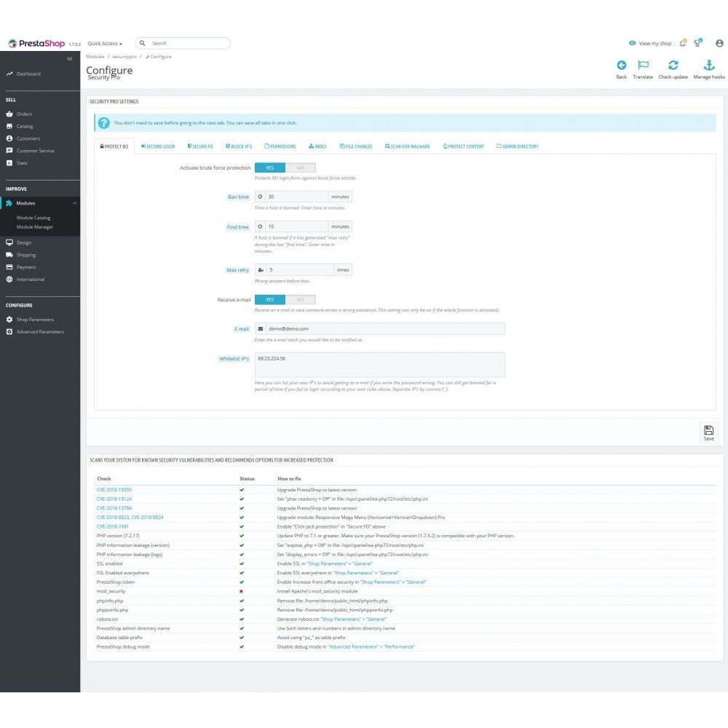Click the Check update refresh icon

point(673,65)
